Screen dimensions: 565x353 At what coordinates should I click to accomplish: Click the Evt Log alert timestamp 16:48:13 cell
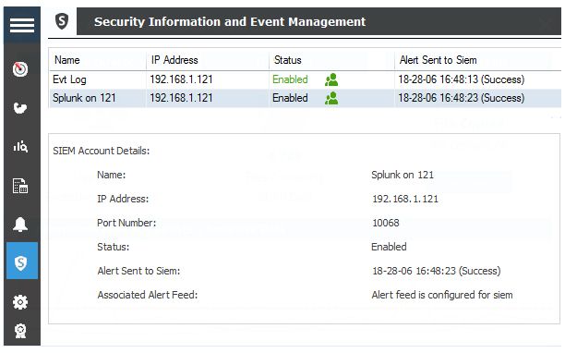click(x=462, y=79)
